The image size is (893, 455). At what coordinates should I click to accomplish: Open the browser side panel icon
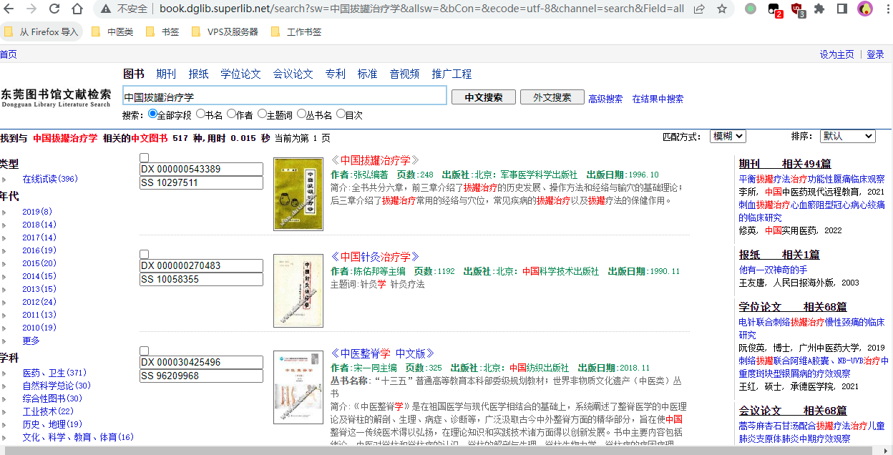point(842,9)
